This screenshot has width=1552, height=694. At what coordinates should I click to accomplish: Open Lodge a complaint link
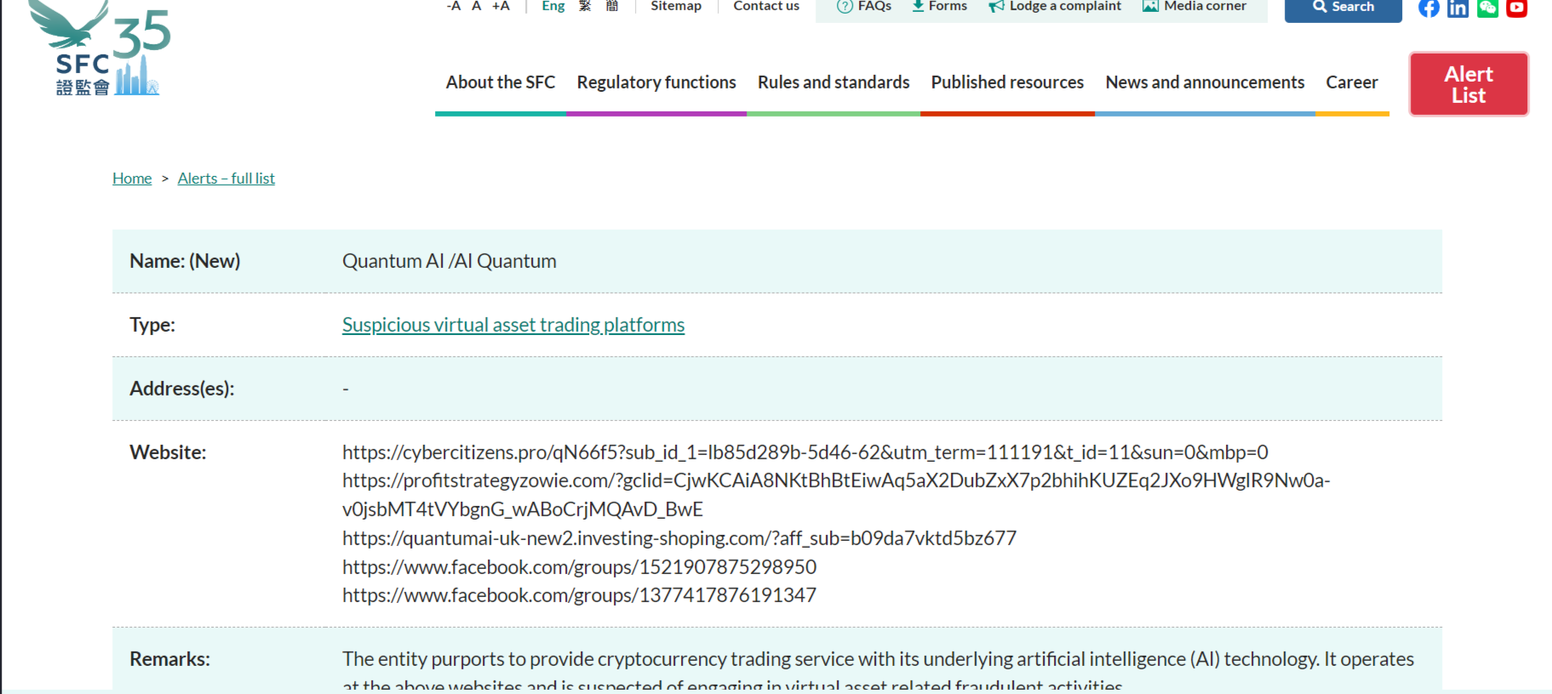click(x=1055, y=6)
